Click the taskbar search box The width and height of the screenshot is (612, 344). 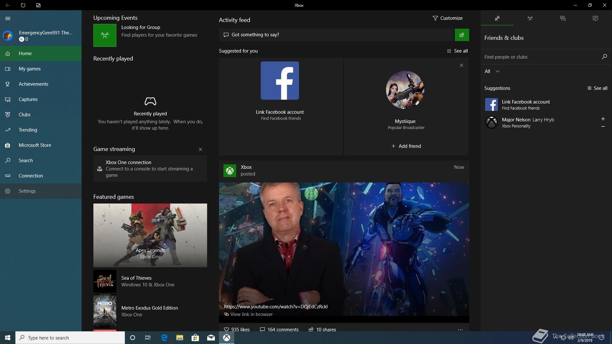[70, 338]
